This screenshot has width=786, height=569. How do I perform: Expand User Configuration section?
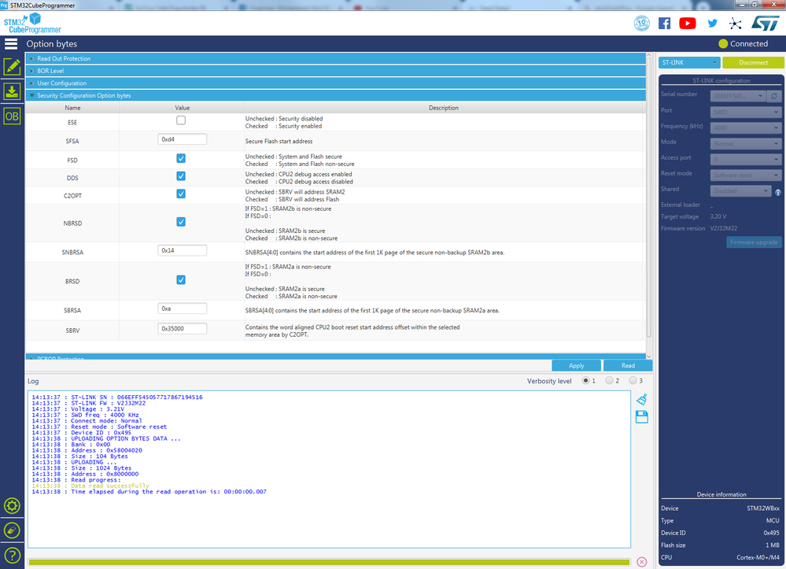click(335, 83)
